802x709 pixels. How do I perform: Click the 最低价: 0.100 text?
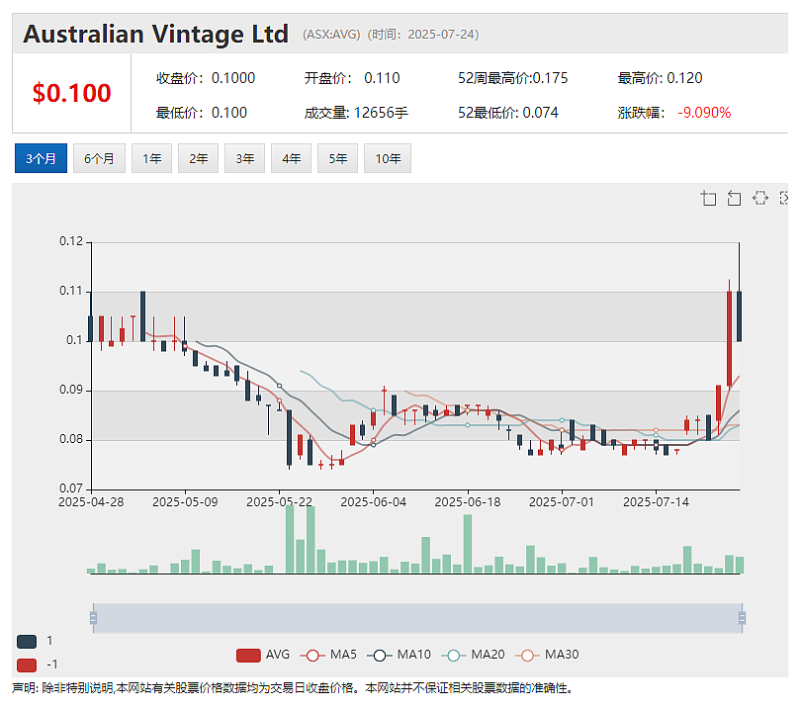pyautogui.click(x=202, y=113)
